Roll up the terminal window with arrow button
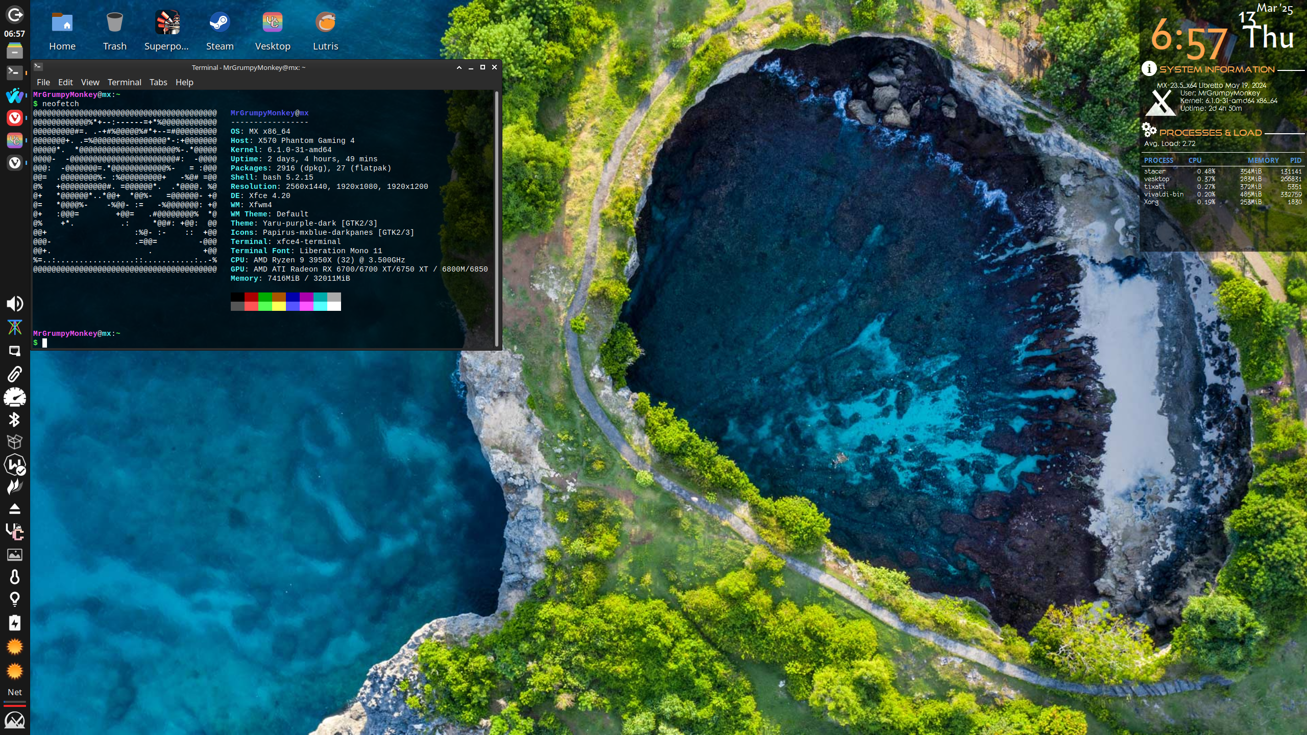Image resolution: width=1307 pixels, height=735 pixels. (459, 67)
